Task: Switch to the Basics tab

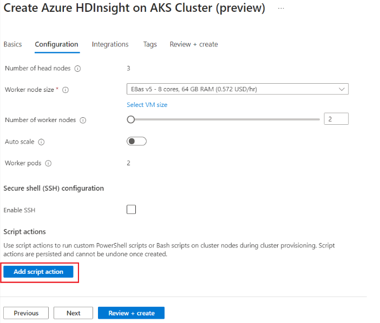Action: tap(12, 44)
